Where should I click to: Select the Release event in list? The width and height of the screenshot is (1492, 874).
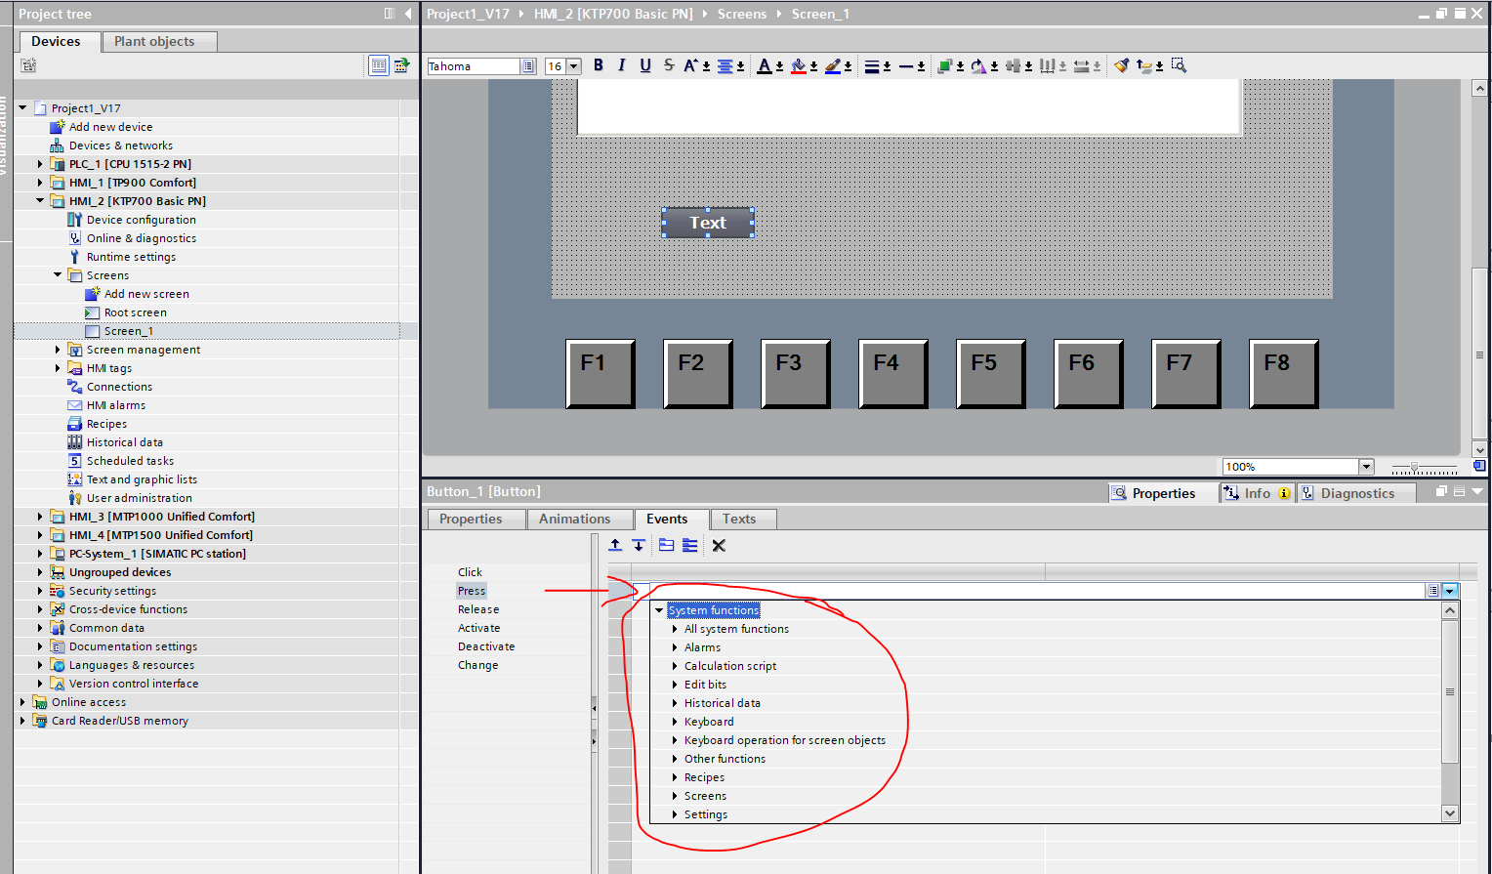pos(478,609)
